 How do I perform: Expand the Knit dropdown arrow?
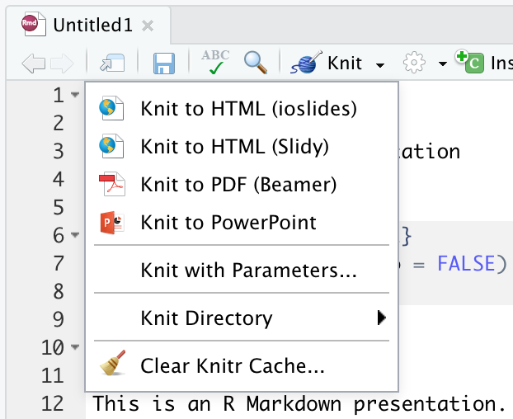(x=380, y=64)
